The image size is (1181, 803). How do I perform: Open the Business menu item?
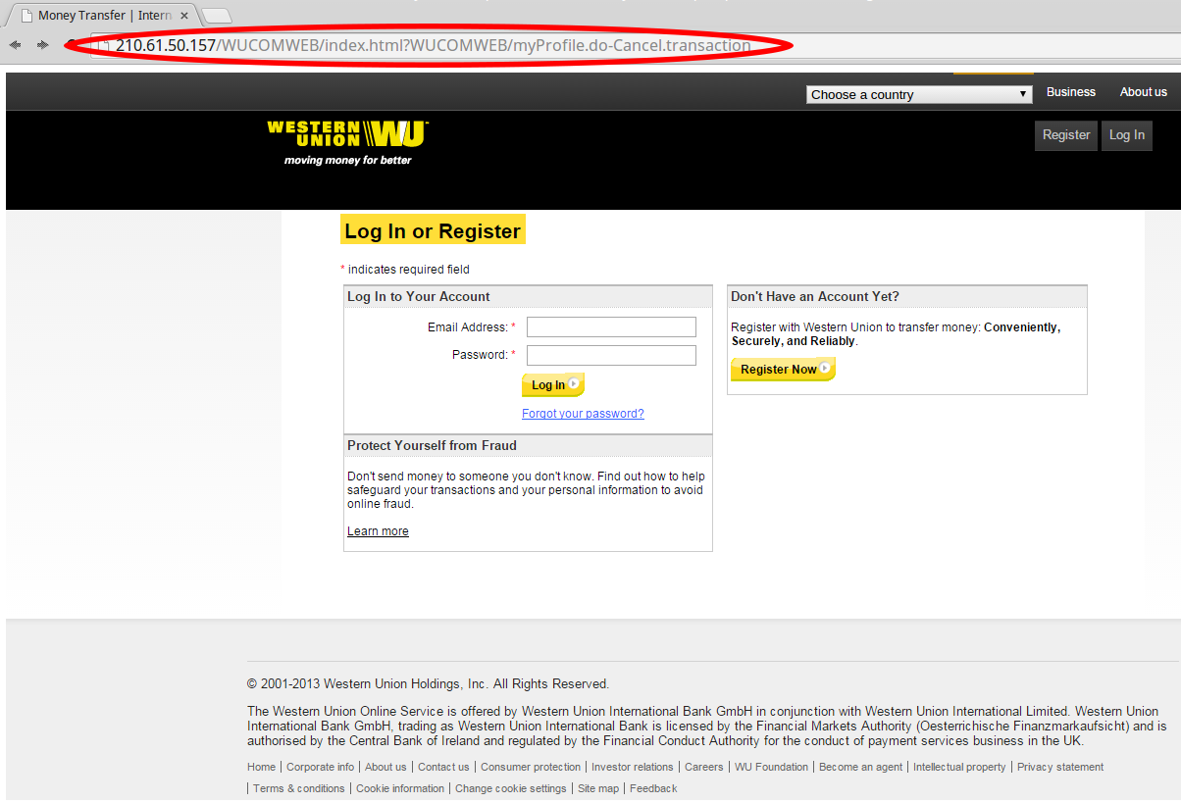click(1070, 92)
